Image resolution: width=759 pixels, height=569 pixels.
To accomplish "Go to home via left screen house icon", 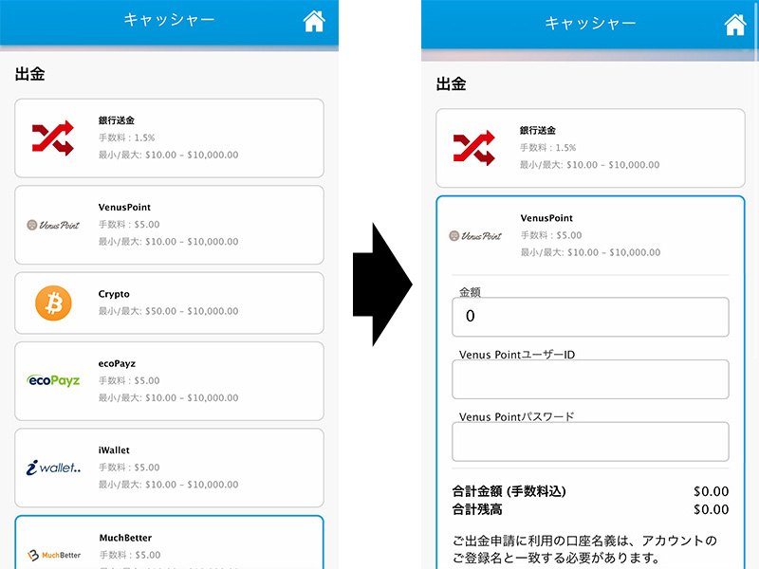I will [x=314, y=21].
